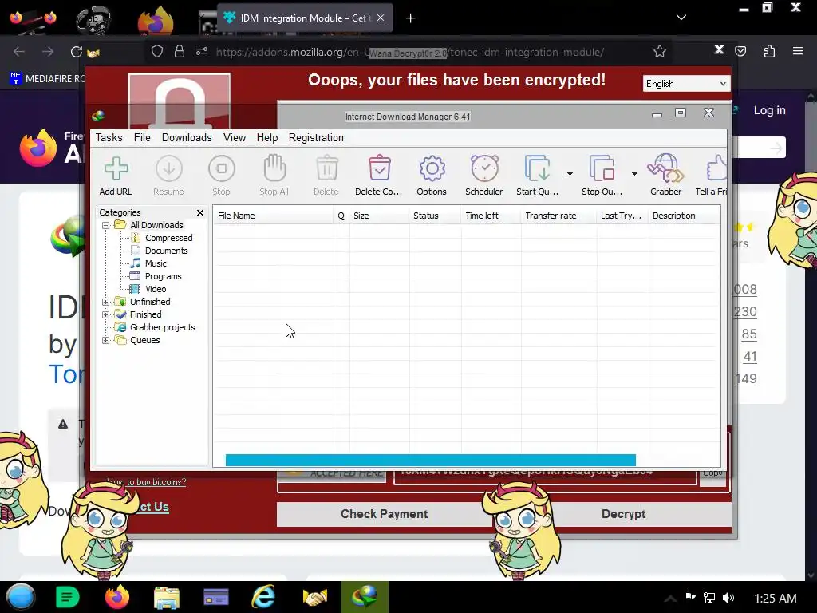Collapse the All Downloads tree node
817x613 pixels.
click(106, 225)
